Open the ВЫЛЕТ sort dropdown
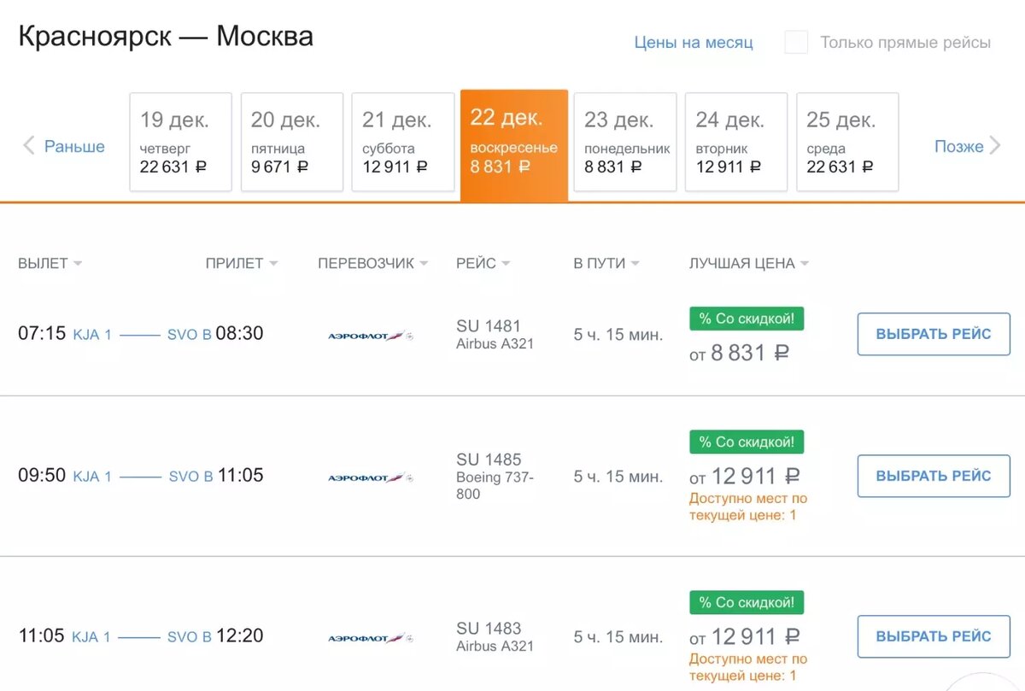This screenshot has width=1025, height=691. point(49,263)
